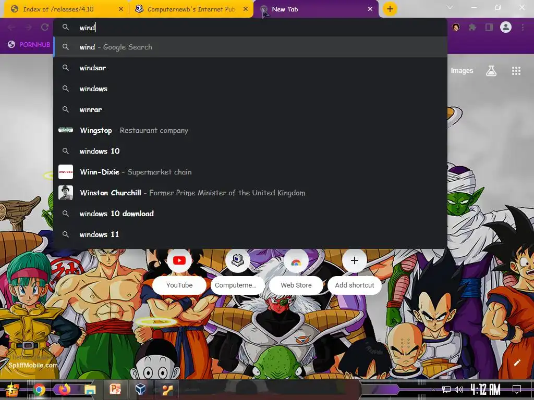The image size is (534, 400).
Task: Open the YouTube shortcut icon
Action: point(179,260)
